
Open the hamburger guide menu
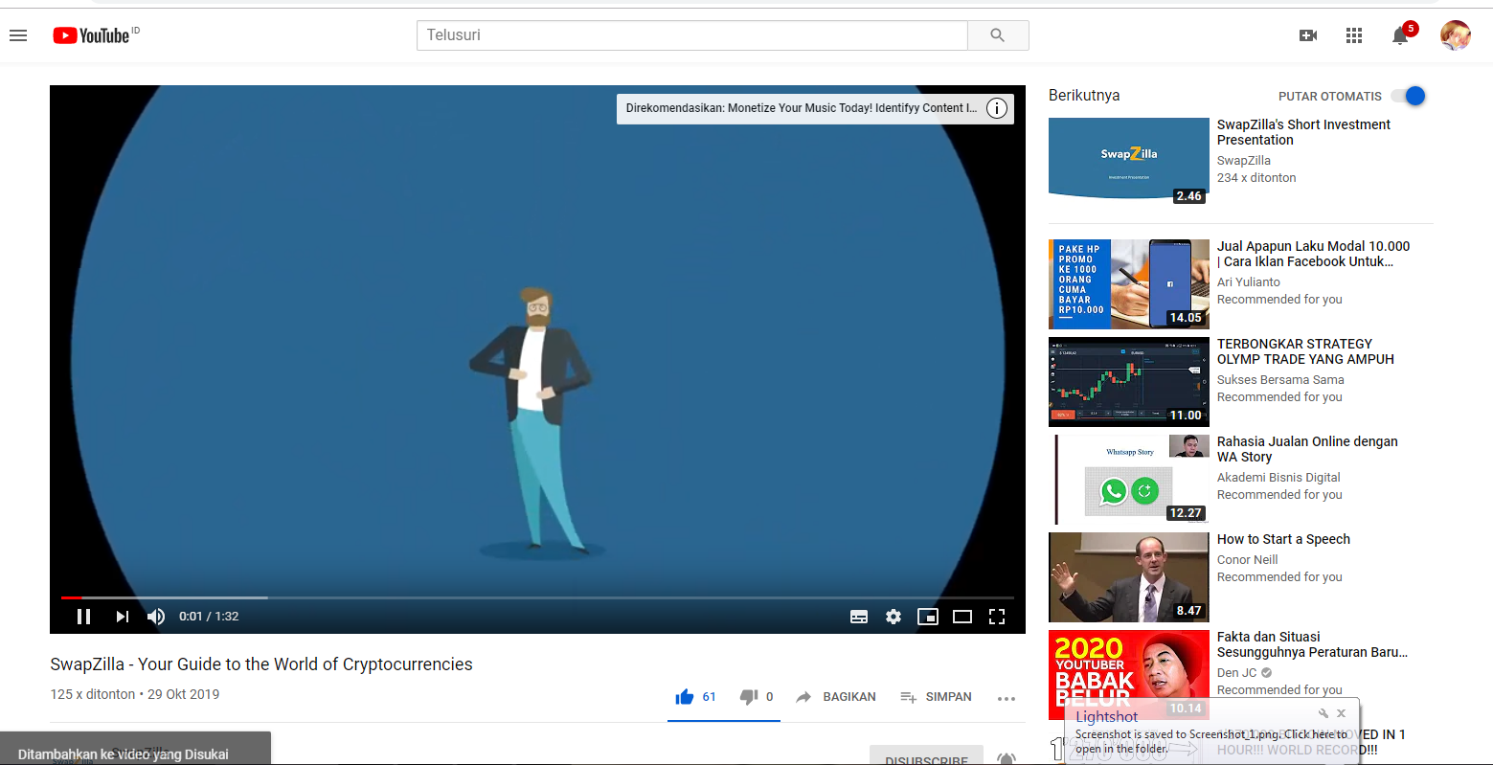pyautogui.click(x=18, y=35)
